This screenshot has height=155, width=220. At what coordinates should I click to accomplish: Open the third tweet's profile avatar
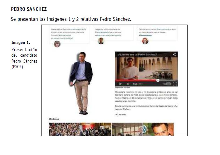tap(145, 41)
